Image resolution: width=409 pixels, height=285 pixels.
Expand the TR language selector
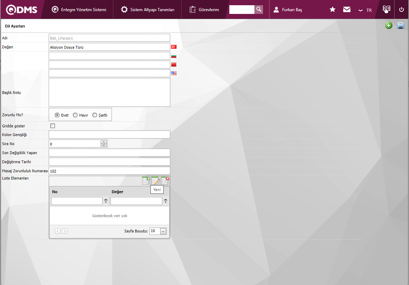(x=365, y=10)
